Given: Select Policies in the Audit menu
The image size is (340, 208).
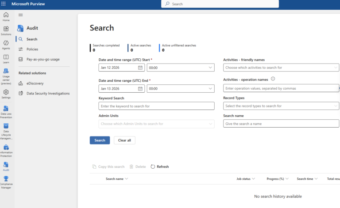Looking at the screenshot, I should tap(32, 49).
